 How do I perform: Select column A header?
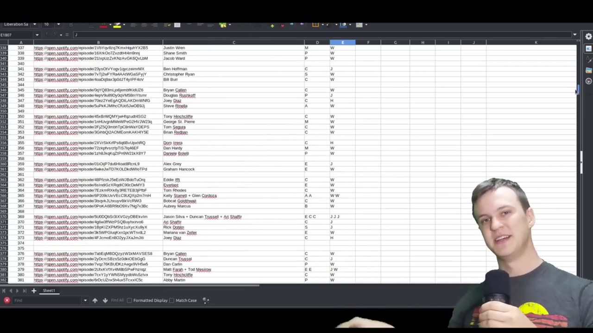[21, 43]
